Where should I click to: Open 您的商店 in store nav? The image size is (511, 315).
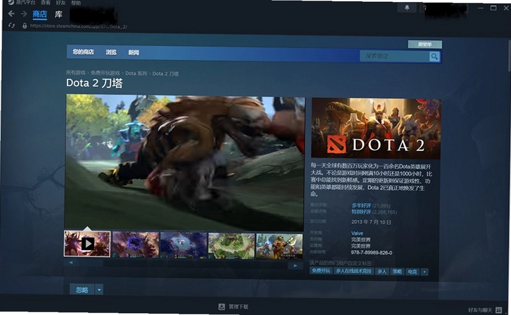point(83,52)
